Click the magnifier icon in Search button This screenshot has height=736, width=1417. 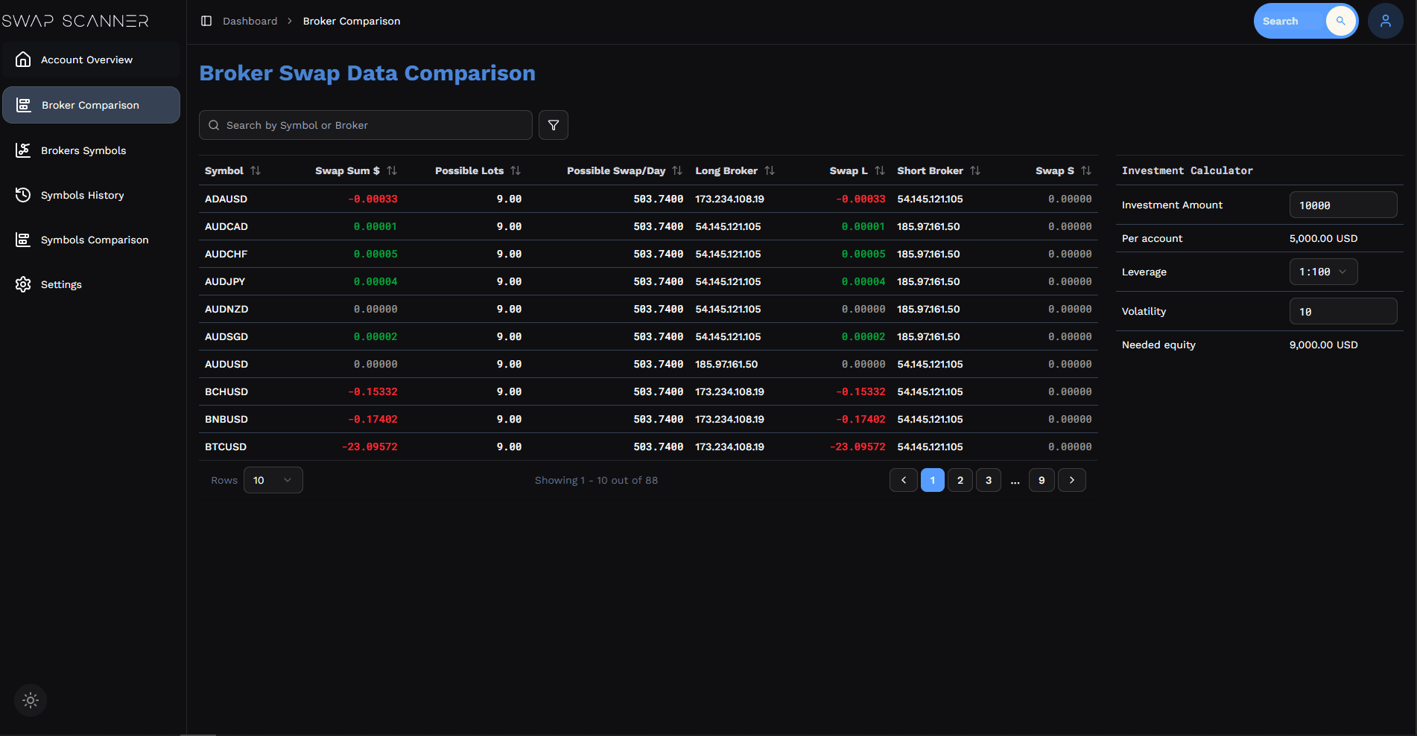pos(1340,21)
